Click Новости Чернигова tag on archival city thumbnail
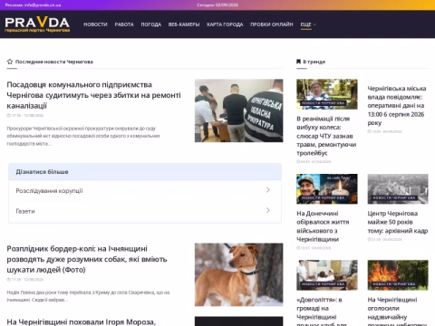 (394, 198)
